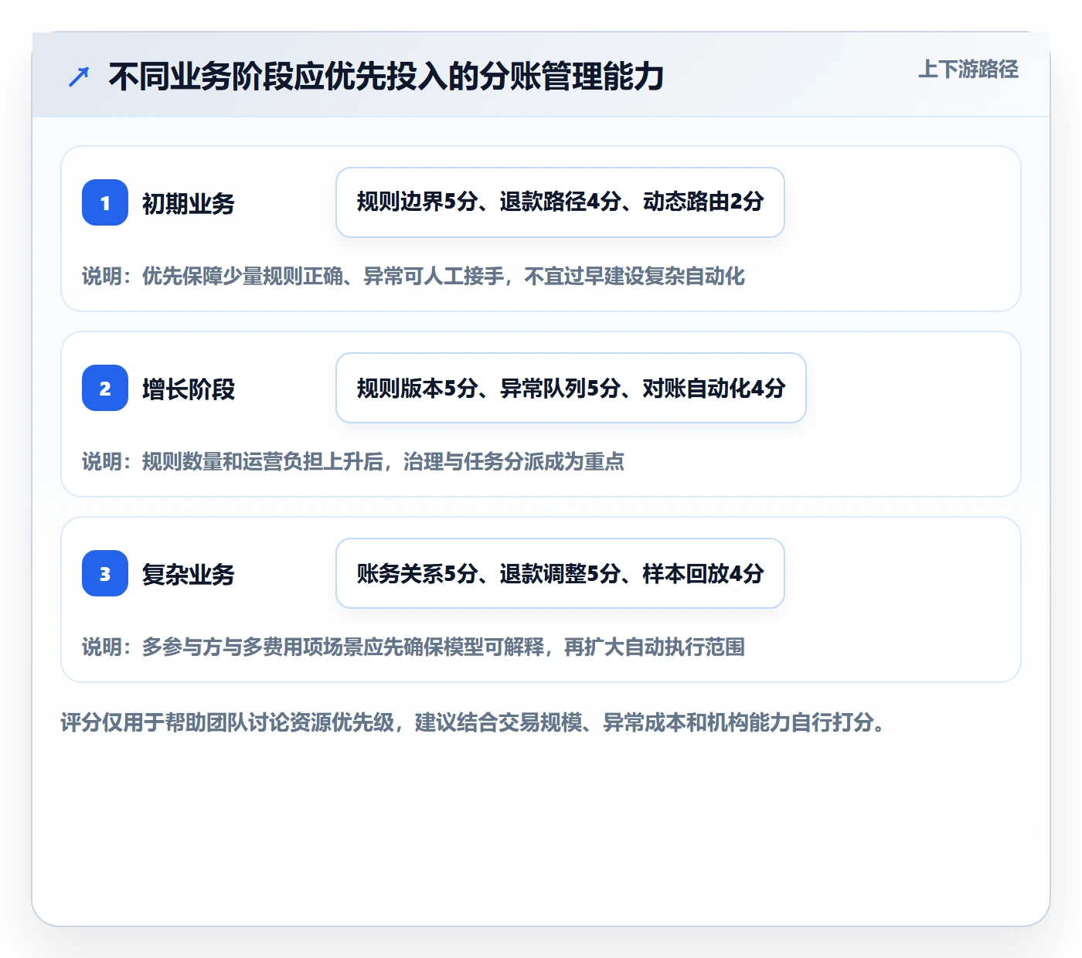Image resolution: width=1082 pixels, height=958 pixels.
Task: Select the number 3 step badge
Action: click(105, 573)
